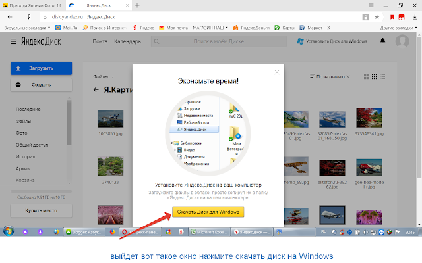This screenshot has height=263, width=422.
Task: Expand МАГАЗИН НАШ bookmark folder
Action: (210, 28)
